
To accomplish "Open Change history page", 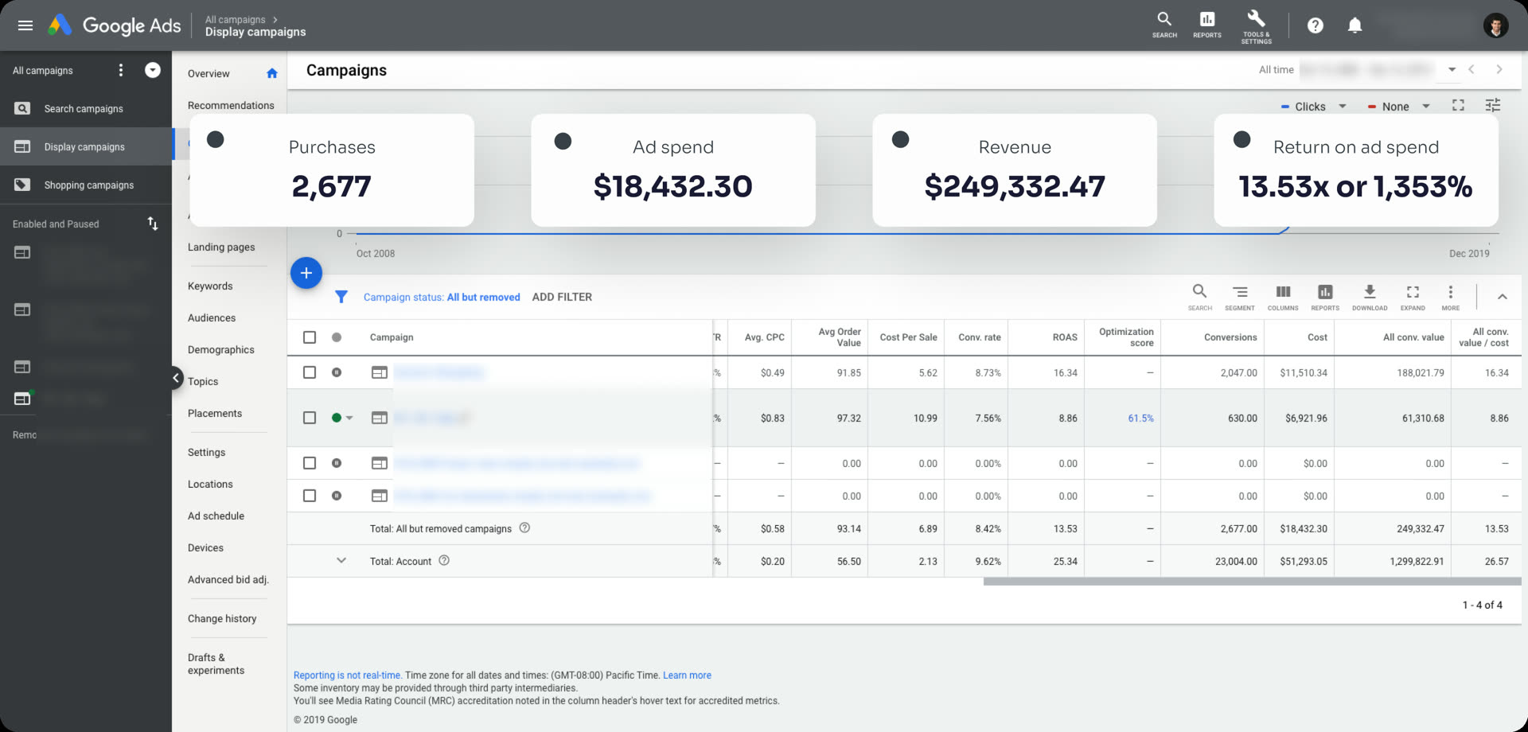I will point(222,618).
